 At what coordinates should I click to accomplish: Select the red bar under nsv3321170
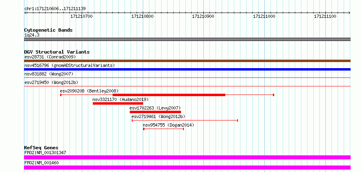(118, 103)
